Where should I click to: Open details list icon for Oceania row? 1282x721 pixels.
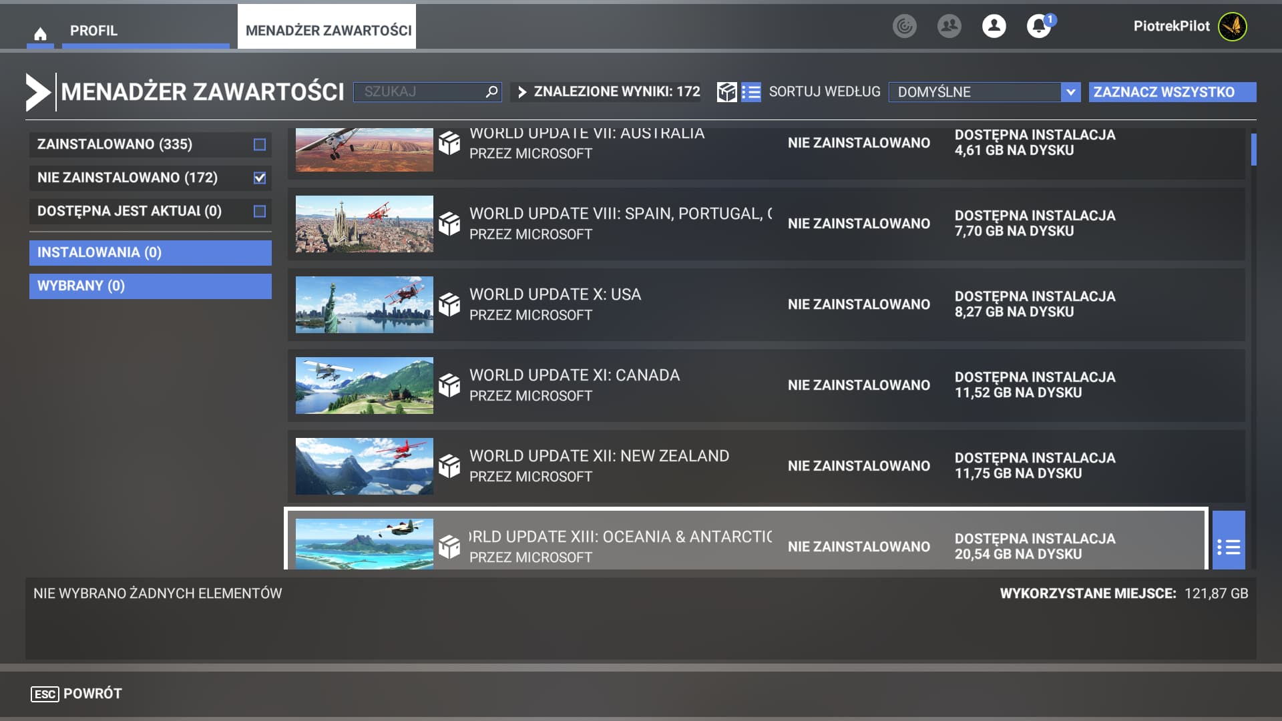point(1229,547)
